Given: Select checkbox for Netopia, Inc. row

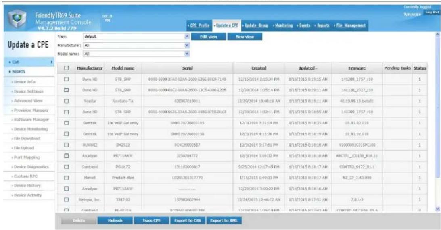Looking at the screenshot, I should pyautogui.click(x=67, y=200).
